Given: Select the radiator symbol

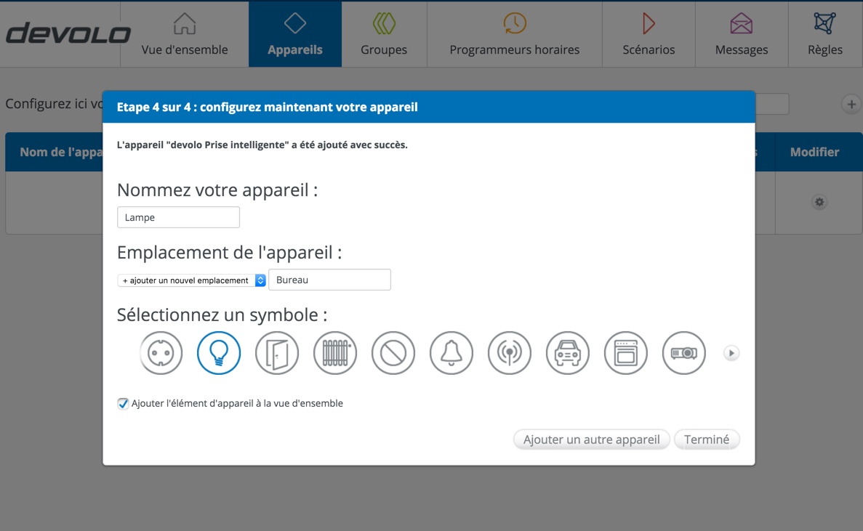Looking at the screenshot, I should pos(335,353).
